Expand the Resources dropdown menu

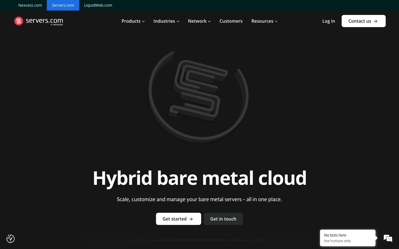[x=264, y=21]
